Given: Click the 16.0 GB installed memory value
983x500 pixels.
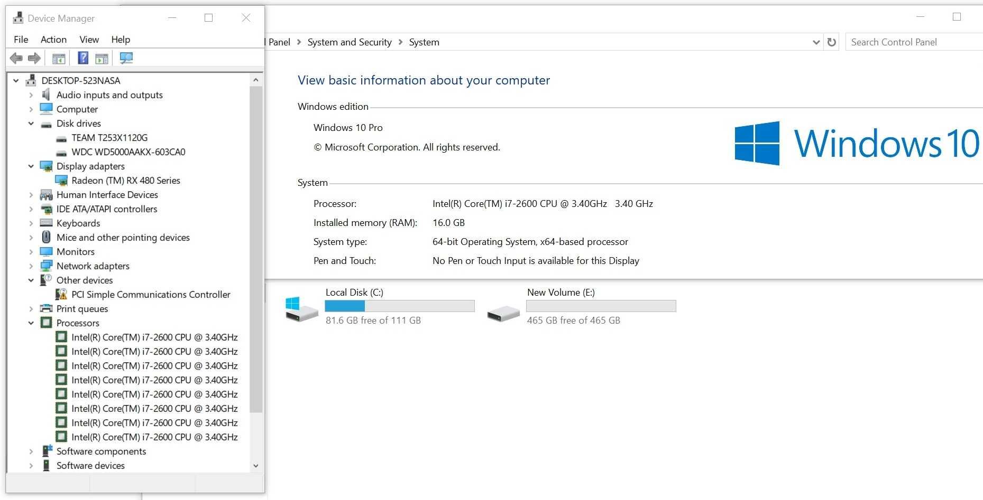Looking at the screenshot, I should click(448, 223).
